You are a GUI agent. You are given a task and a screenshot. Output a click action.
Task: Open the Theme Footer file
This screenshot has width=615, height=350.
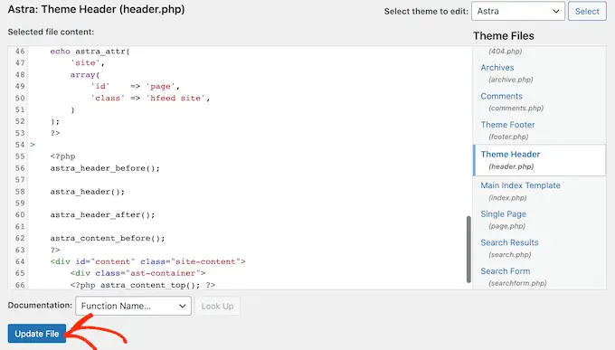pos(508,125)
